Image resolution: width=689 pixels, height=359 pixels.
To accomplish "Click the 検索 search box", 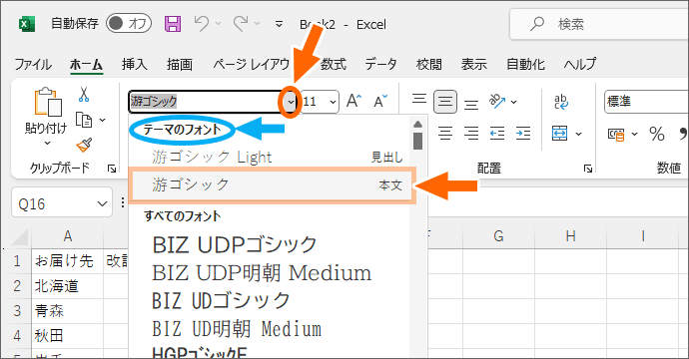I will (x=599, y=24).
